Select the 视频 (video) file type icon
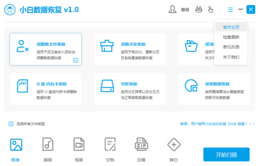 point(79,146)
